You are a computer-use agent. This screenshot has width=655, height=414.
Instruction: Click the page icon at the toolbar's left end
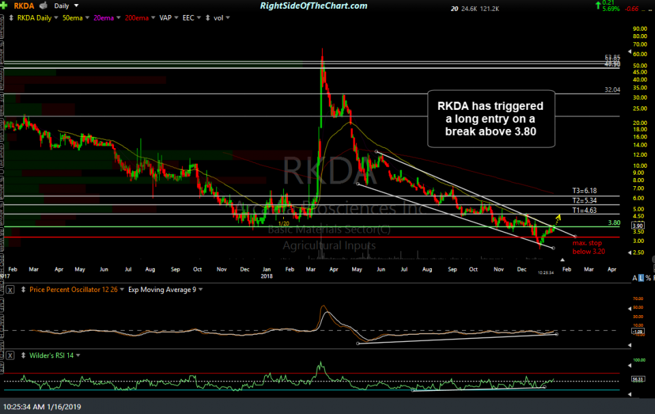[2, 18]
